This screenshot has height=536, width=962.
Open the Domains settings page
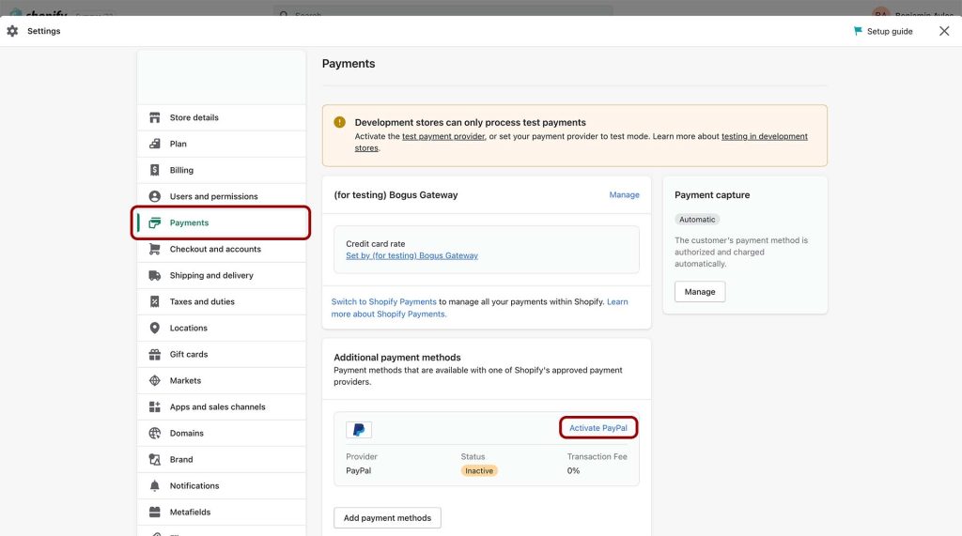187,433
